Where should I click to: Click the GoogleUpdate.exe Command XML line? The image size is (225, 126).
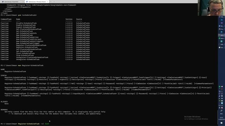(41, 5)
